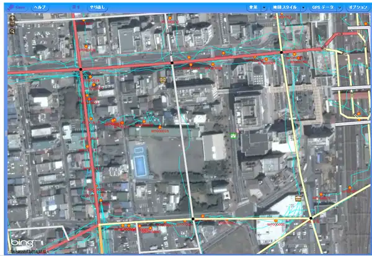Expand the GPS データ dropdown
This screenshot has width=372, height=256.
pos(325,7)
